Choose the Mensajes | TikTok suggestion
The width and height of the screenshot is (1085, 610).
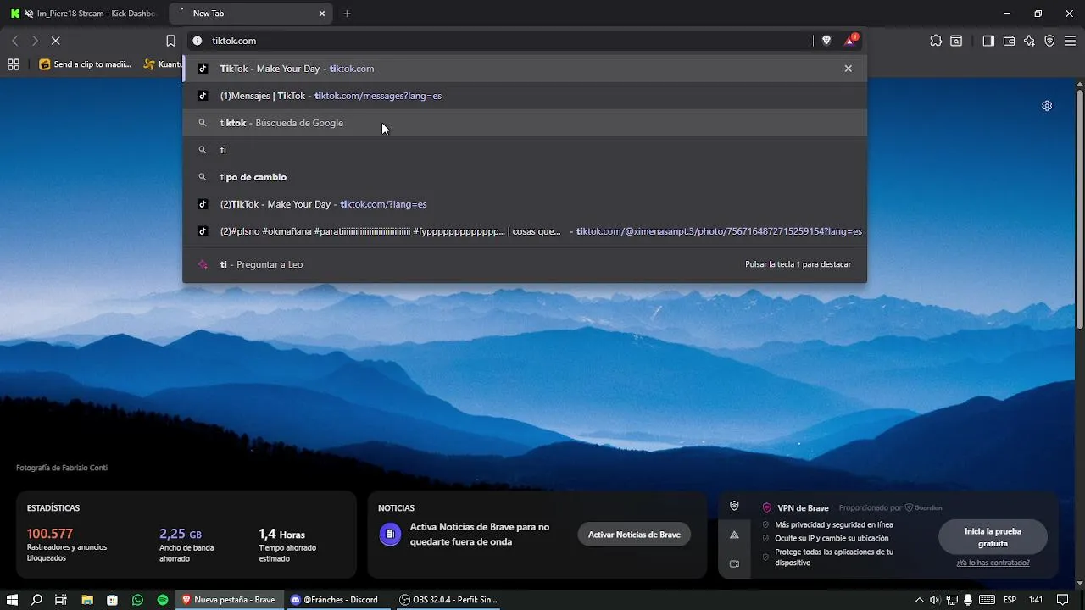(x=525, y=96)
